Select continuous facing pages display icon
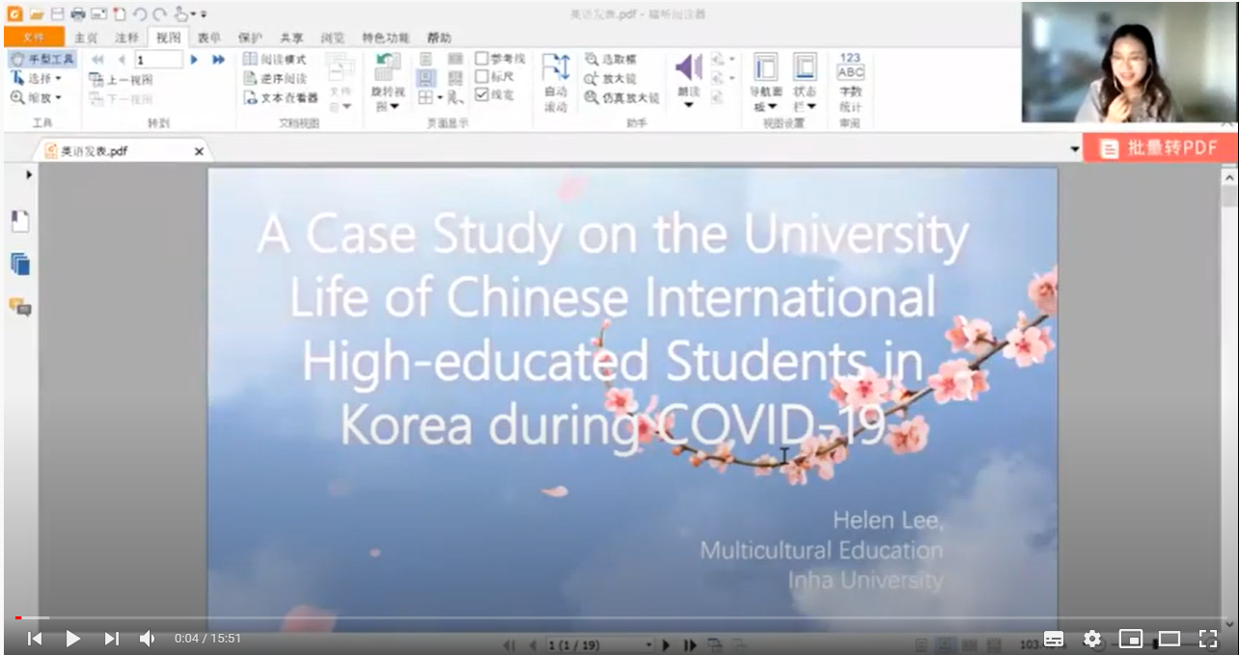The height and width of the screenshot is (655, 1239). coord(455,78)
